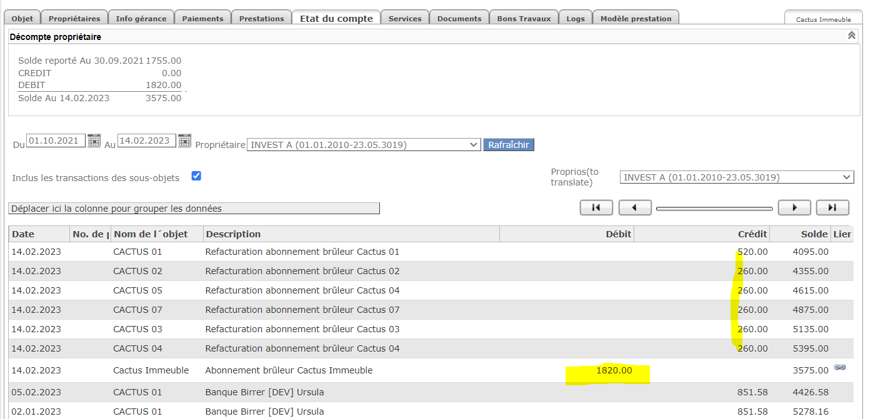Screen dimensions: 873x419
Task: Collapse the Décompte propriétaire panel
Action: pos(851,36)
